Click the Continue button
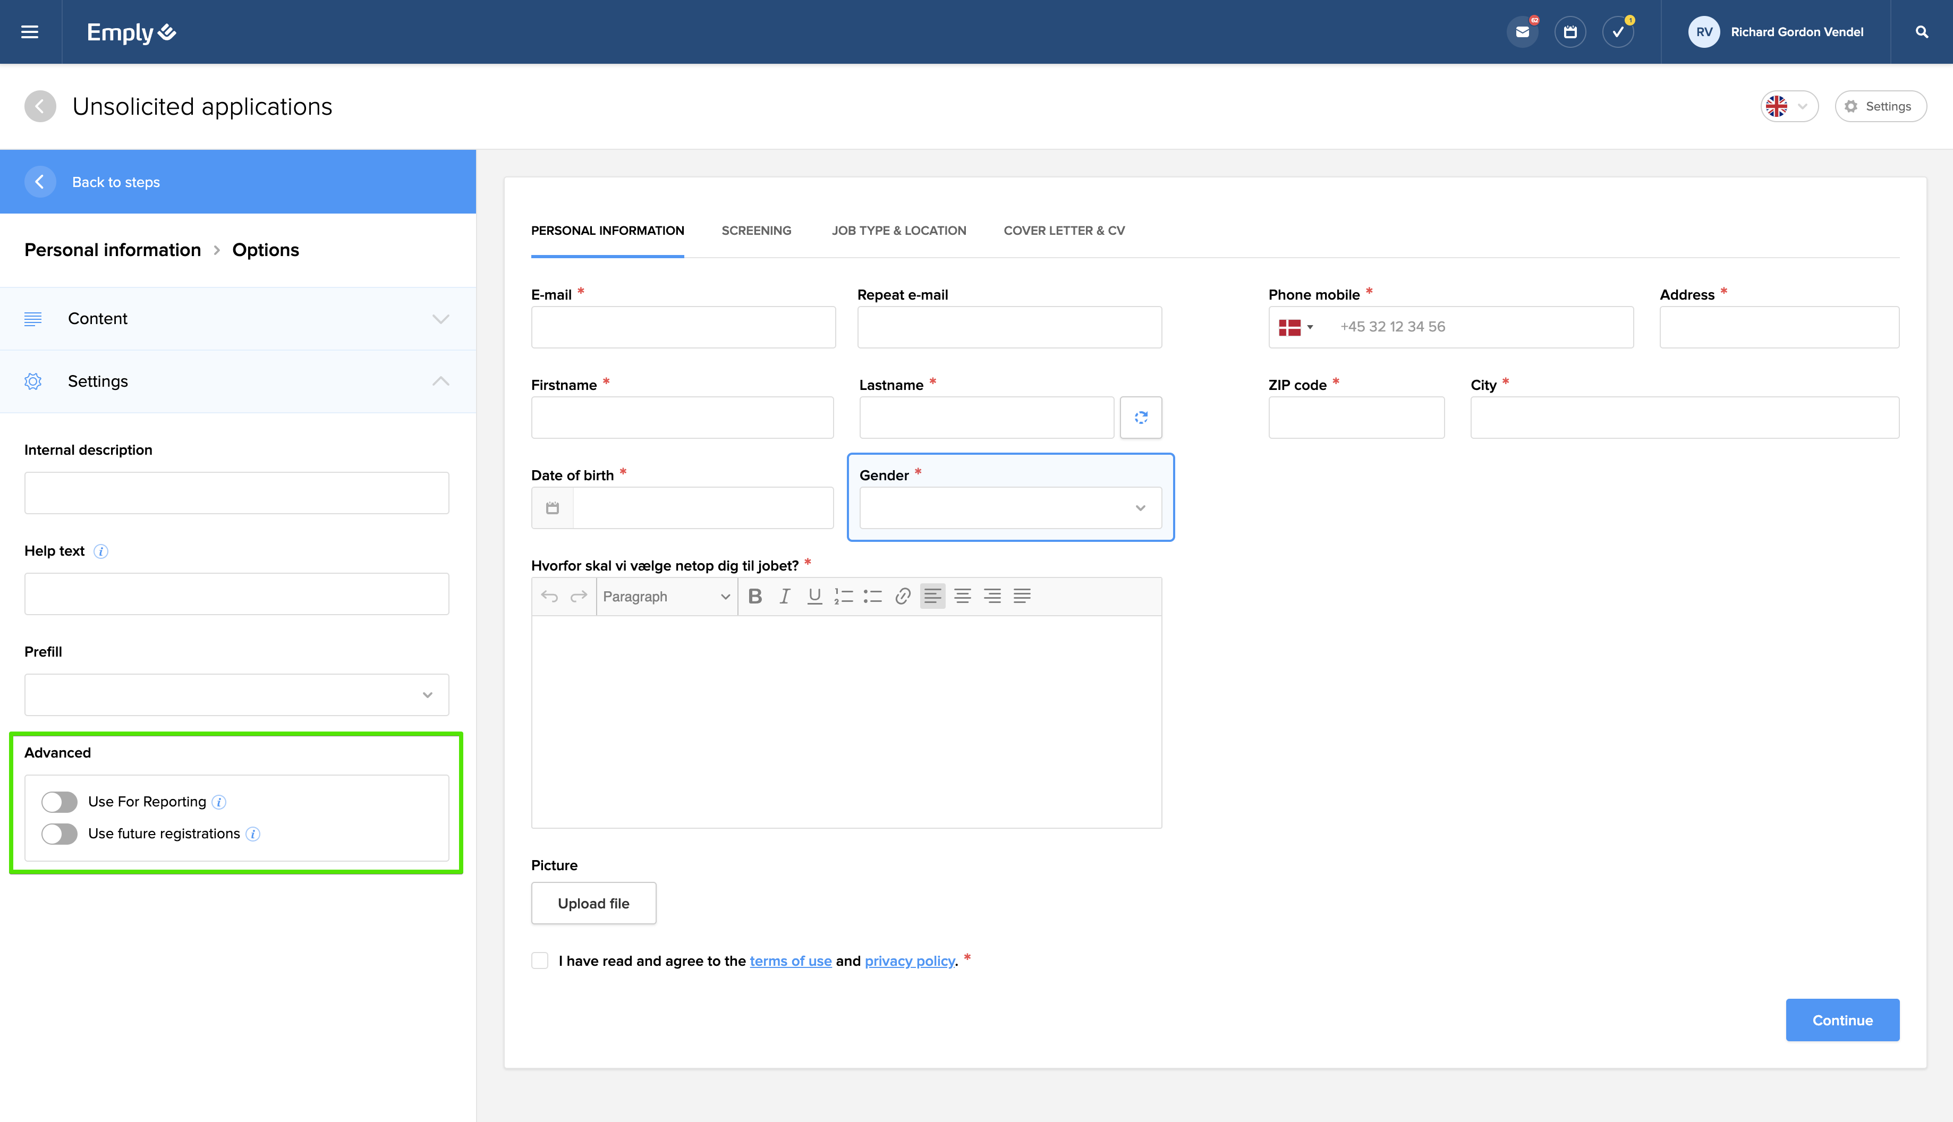The height and width of the screenshot is (1122, 1953). point(1841,1019)
